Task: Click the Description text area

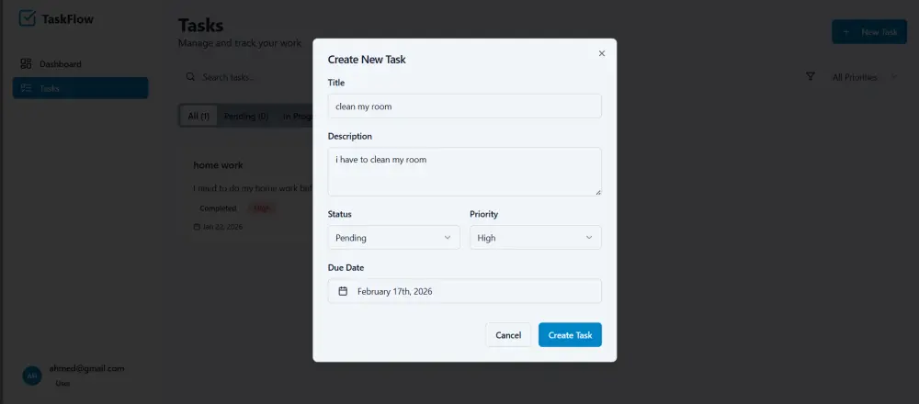Action: coord(465,172)
